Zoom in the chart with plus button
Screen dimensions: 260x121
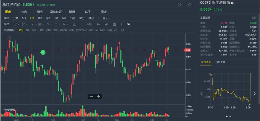point(98,96)
